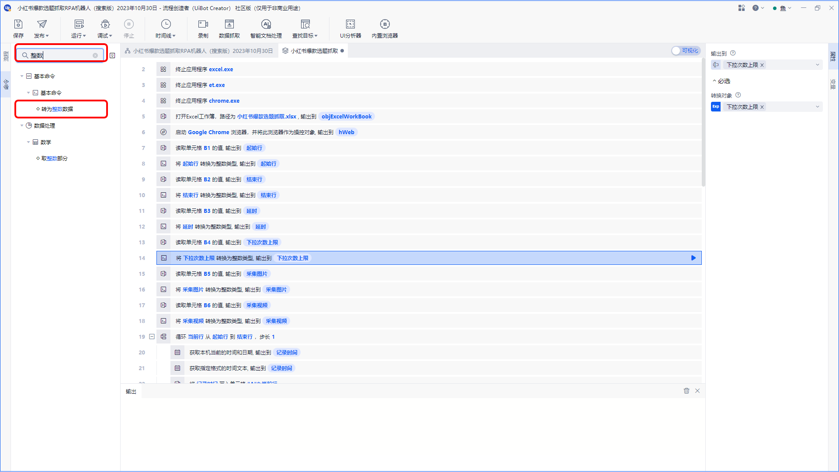This screenshot has height=472, width=839.
Task: Click the 智能文处理 (AI Text Processing) icon
Action: click(266, 29)
